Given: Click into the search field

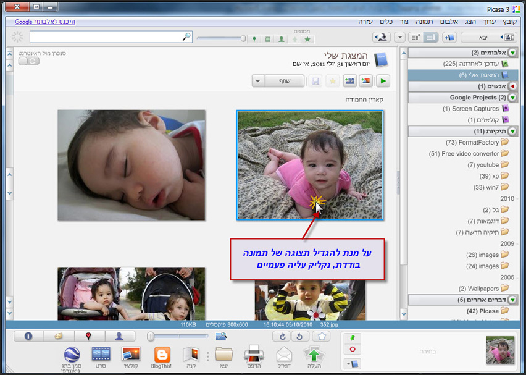Looking at the screenshot, I should click(x=111, y=37).
